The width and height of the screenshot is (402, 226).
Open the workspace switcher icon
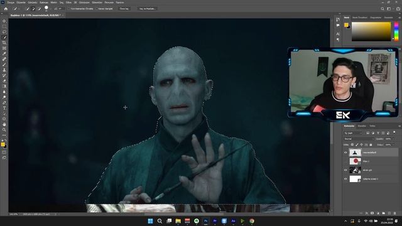pos(389,9)
